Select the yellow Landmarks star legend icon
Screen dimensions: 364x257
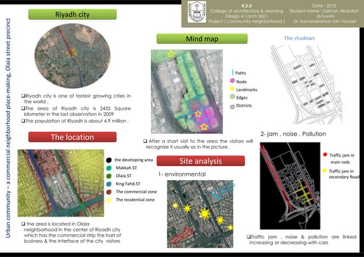pos(231,90)
